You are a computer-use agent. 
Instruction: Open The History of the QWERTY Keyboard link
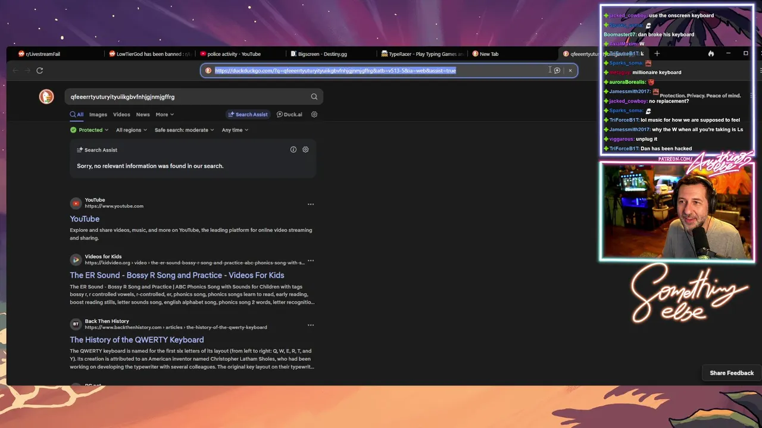pyautogui.click(x=136, y=340)
